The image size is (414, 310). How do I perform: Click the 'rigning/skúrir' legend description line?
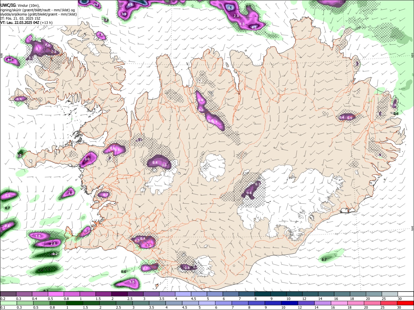click(x=38, y=10)
